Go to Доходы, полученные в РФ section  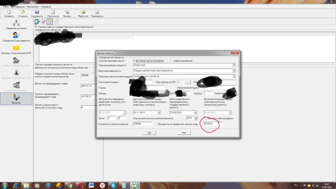tap(16, 49)
